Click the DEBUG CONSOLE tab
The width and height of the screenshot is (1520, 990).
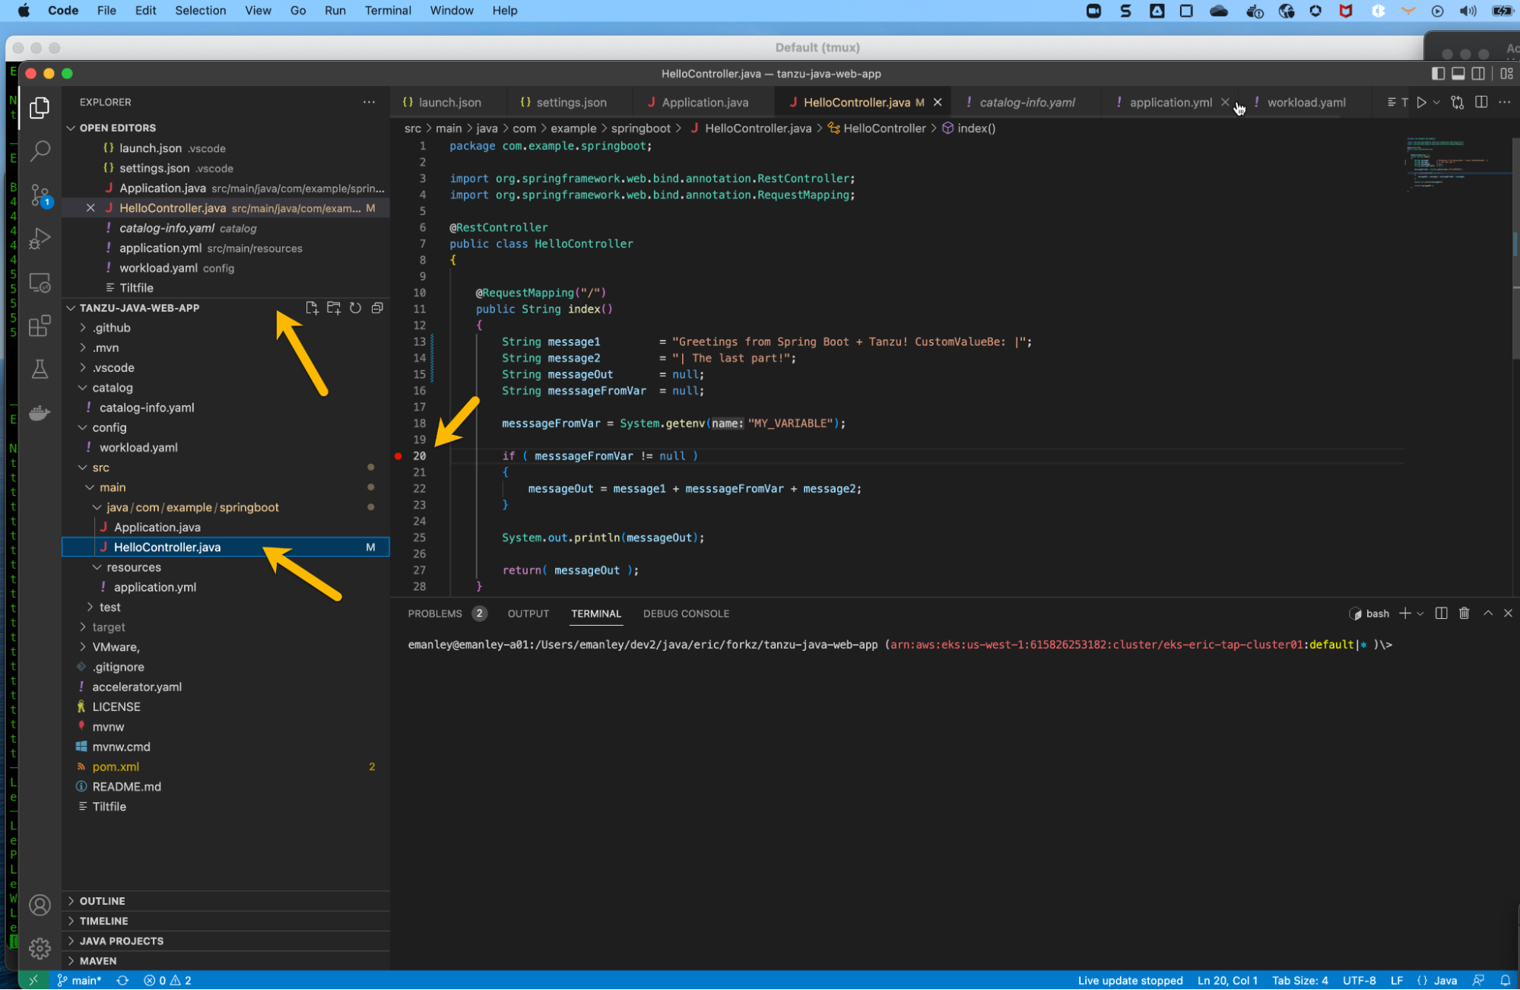(687, 614)
